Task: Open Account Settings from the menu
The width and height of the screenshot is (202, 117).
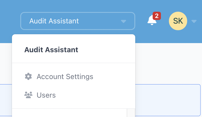Action: [74, 76]
